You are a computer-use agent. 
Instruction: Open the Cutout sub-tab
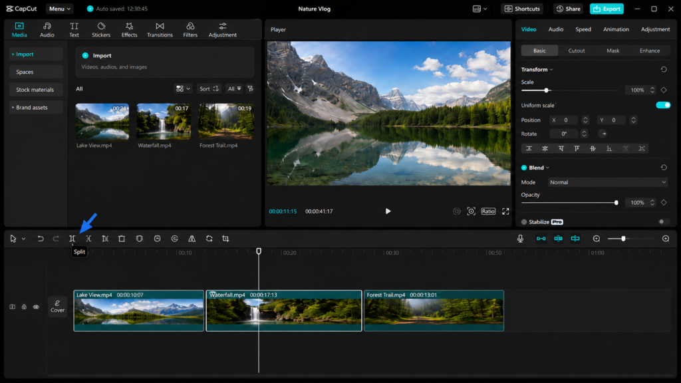577,51
